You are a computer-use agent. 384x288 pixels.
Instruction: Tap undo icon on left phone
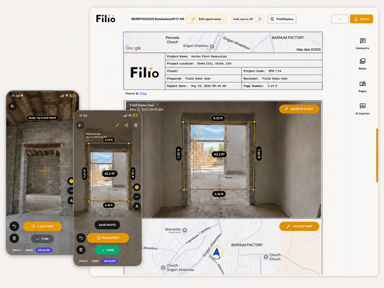pos(14,226)
